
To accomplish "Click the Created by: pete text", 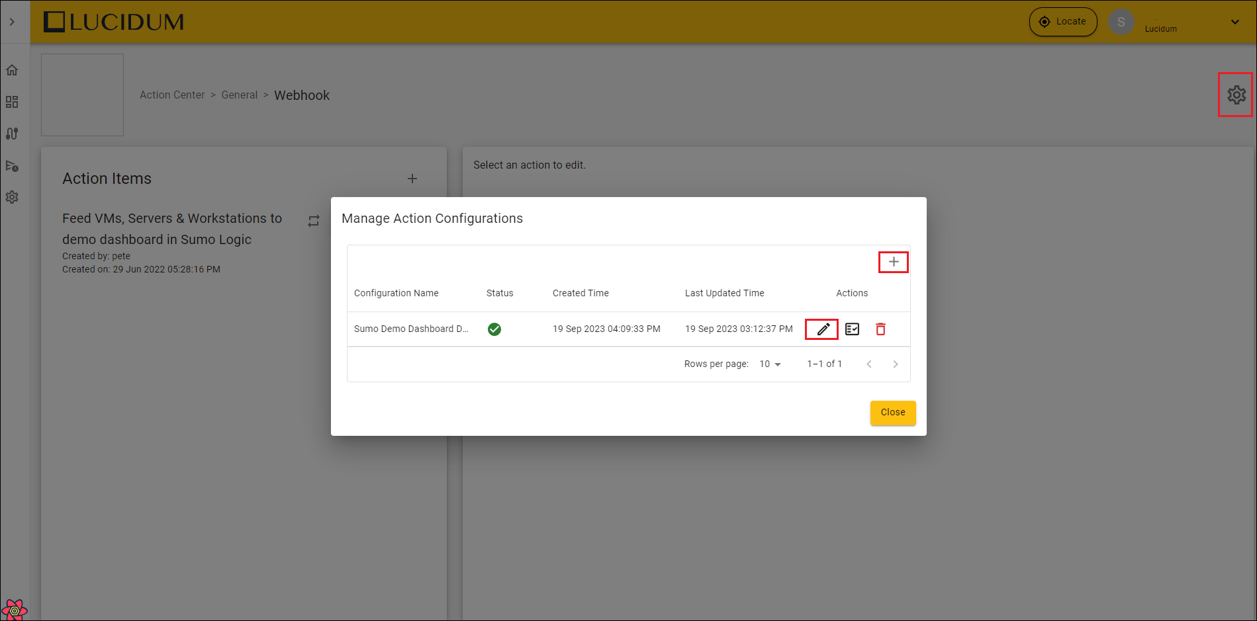I will [96, 256].
